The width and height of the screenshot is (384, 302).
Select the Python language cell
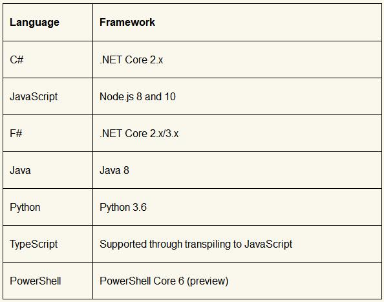48,207
